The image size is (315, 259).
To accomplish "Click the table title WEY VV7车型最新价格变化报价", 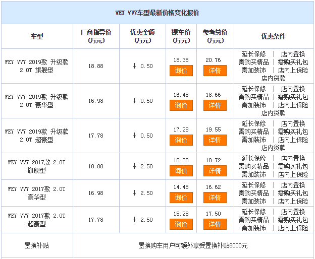I will click(157, 13).
